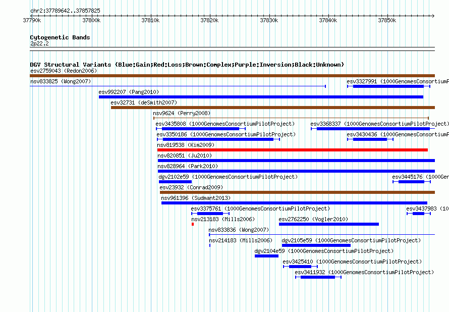Select the nsv820851 (Ju2010) variant label
Screen dimensions: 449x312
[185, 155]
